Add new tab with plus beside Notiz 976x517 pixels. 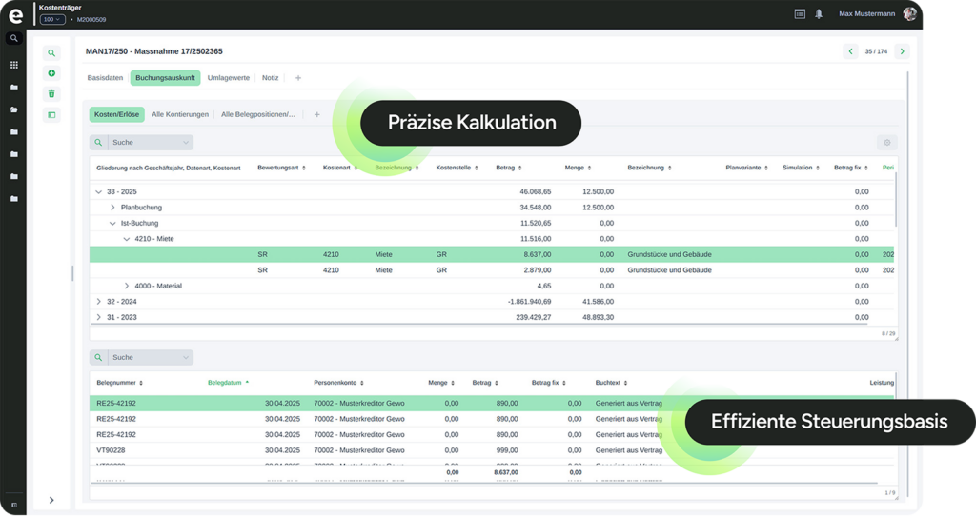pos(298,78)
